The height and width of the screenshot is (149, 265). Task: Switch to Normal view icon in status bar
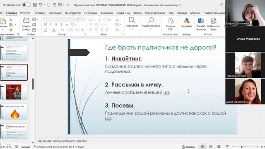202,147
